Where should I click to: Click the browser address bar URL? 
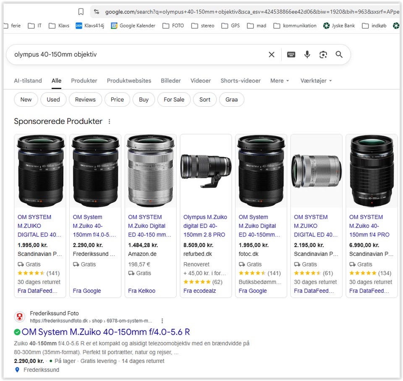252,12
